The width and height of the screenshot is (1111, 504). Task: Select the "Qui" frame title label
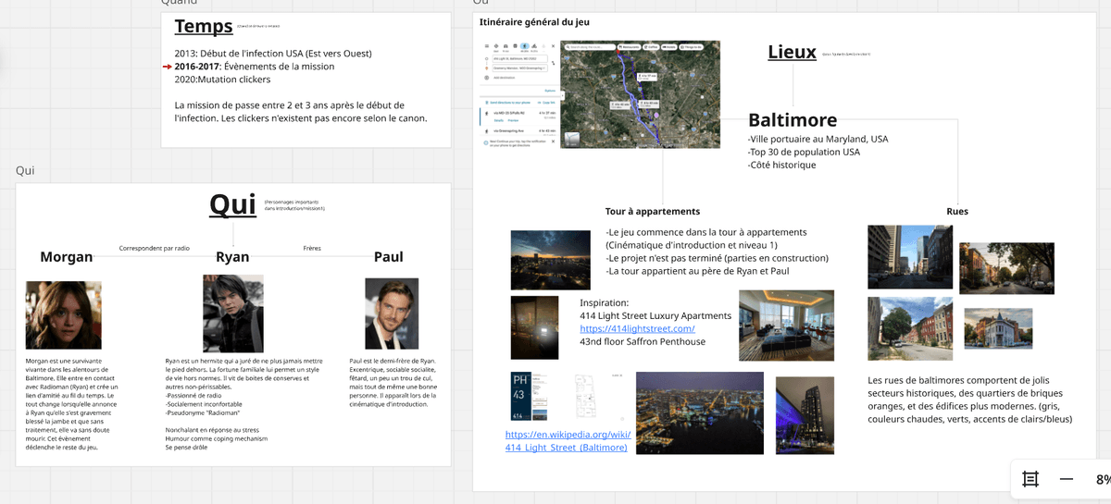click(25, 170)
